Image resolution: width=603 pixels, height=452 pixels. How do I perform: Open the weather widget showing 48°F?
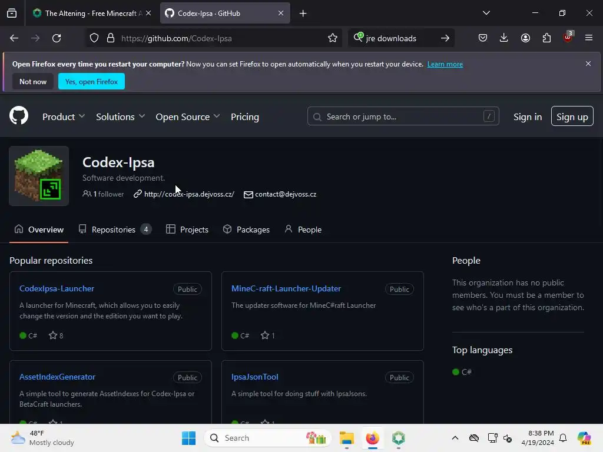43,438
